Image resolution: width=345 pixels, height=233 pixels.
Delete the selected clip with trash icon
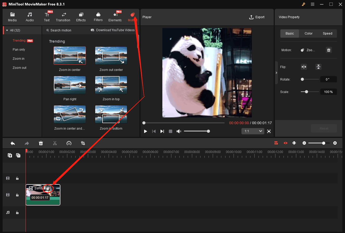[41, 143]
